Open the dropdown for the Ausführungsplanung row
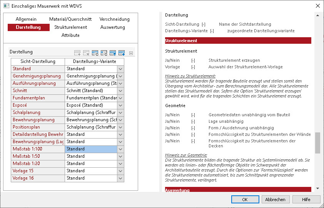324x208 pixels. tap(120, 84)
